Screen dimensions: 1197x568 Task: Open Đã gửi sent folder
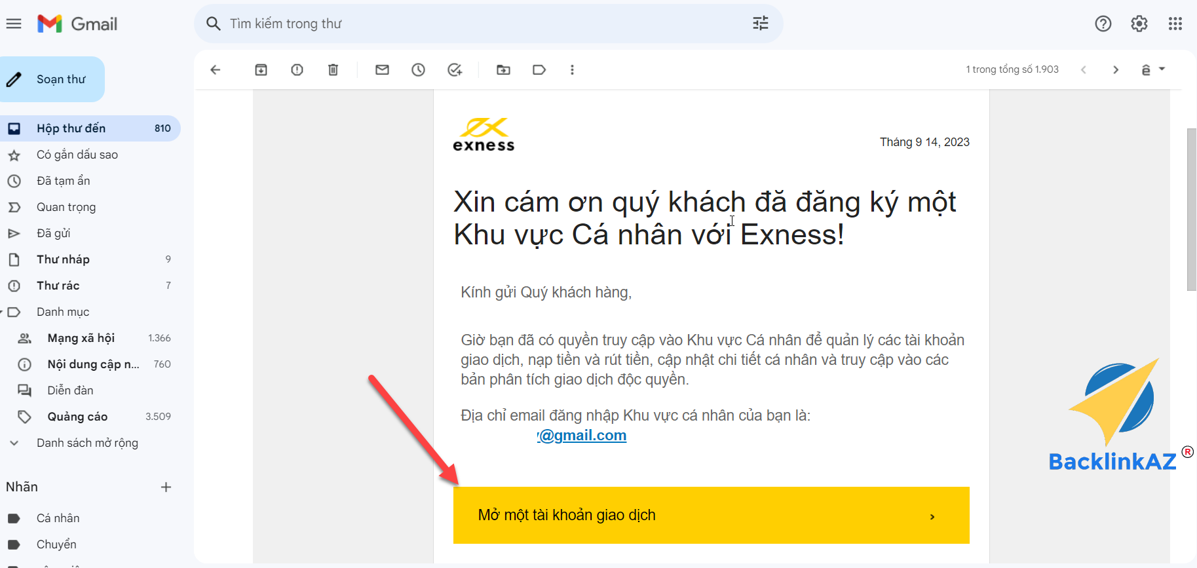[89, 233]
